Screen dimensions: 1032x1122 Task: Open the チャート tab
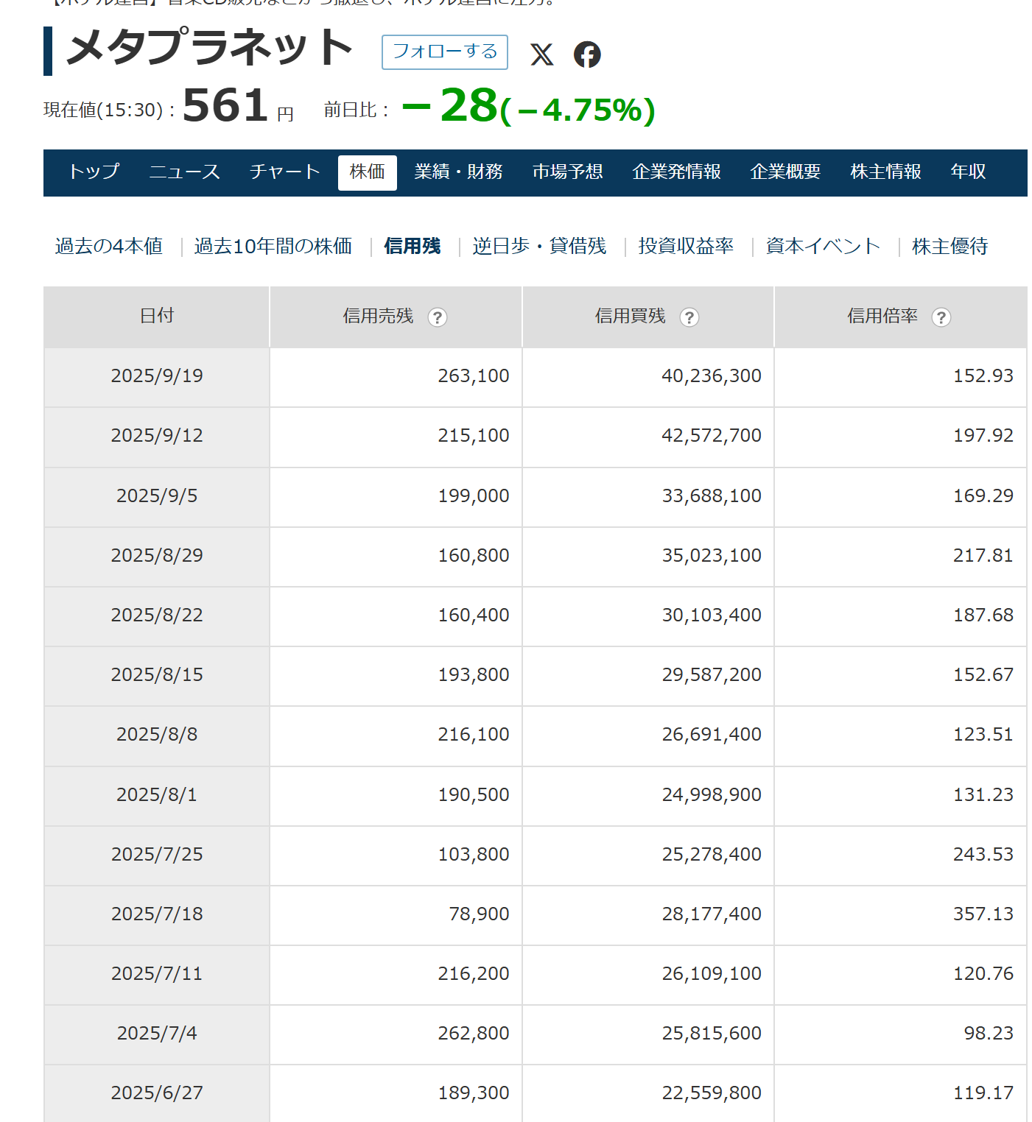click(x=284, y=172)
